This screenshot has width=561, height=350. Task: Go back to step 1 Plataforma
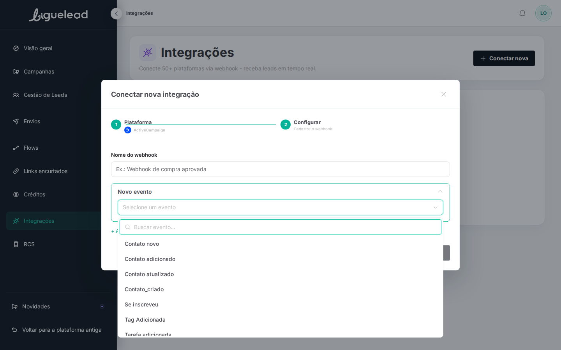[x=116, y=124]
